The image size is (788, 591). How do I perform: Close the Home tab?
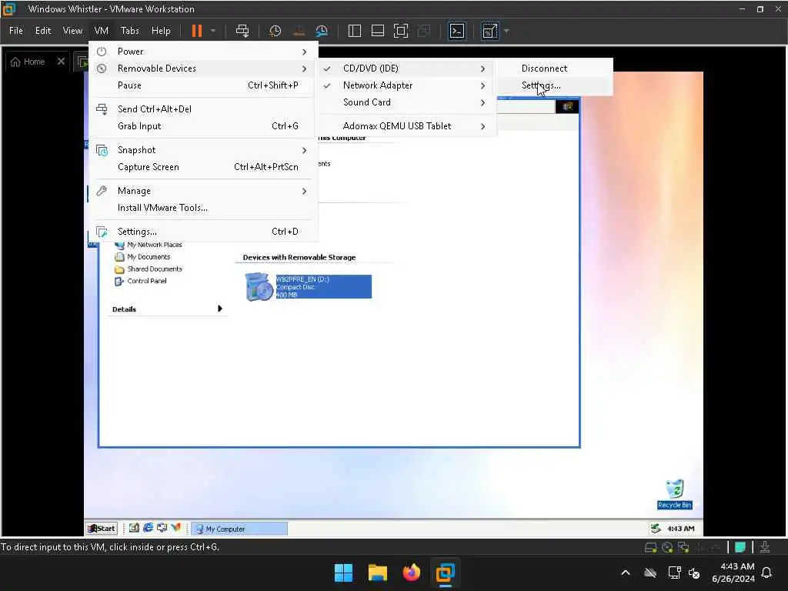pos(61,62)
